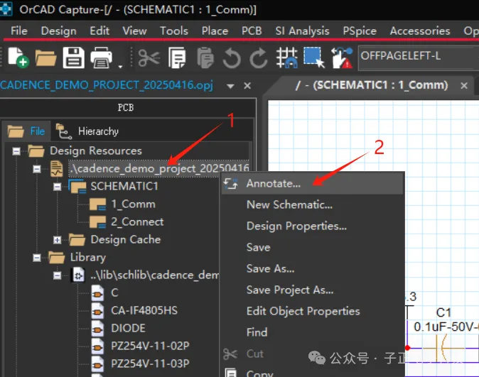
Task: Open the View menu
Action: tap(134, 31)
